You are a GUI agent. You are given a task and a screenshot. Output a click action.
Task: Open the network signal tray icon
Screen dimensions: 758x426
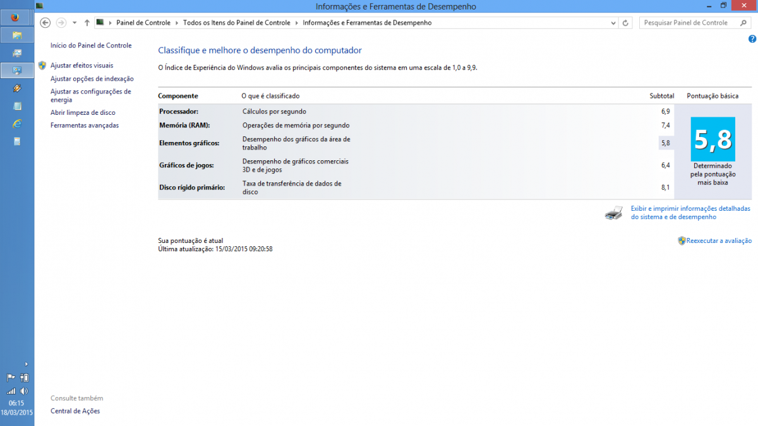click(11, 391)
